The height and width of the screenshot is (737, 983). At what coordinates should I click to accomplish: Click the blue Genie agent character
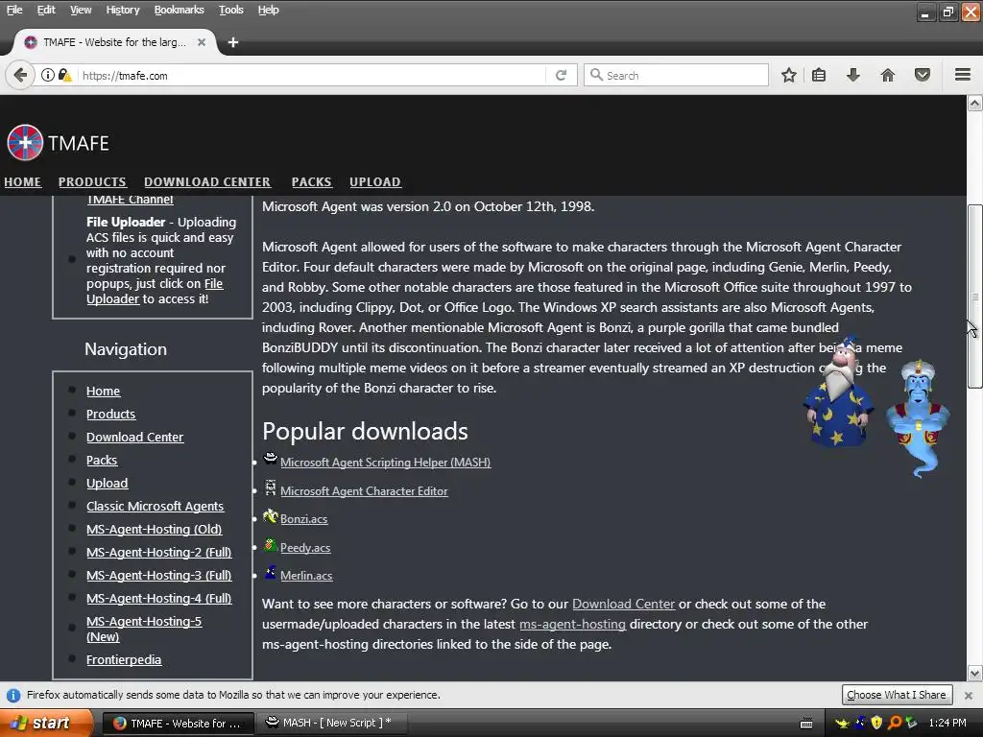919,418
